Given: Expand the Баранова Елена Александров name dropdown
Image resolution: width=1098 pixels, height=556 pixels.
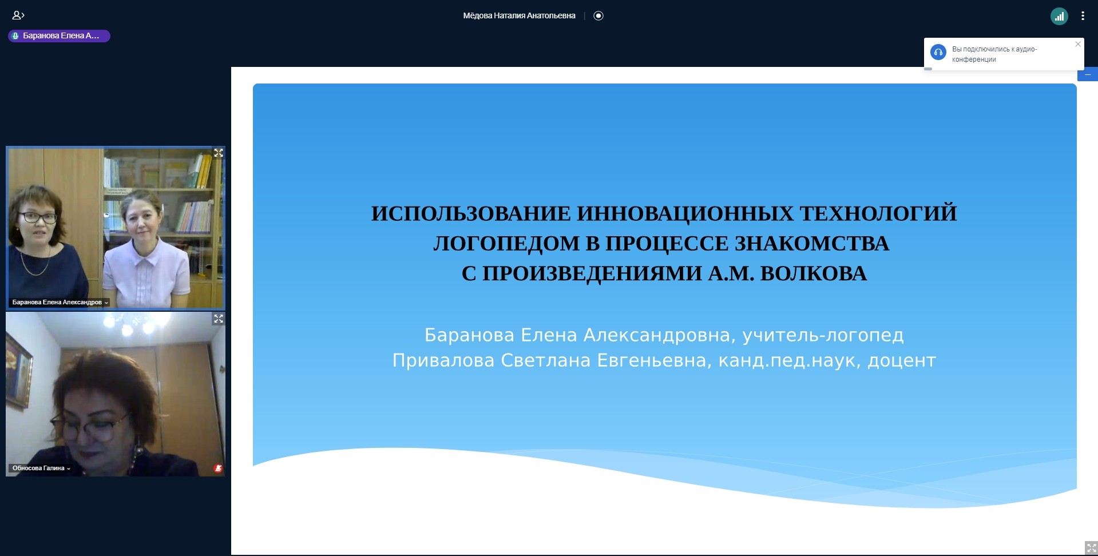Looking at the screenshot, I should (60, 302).
